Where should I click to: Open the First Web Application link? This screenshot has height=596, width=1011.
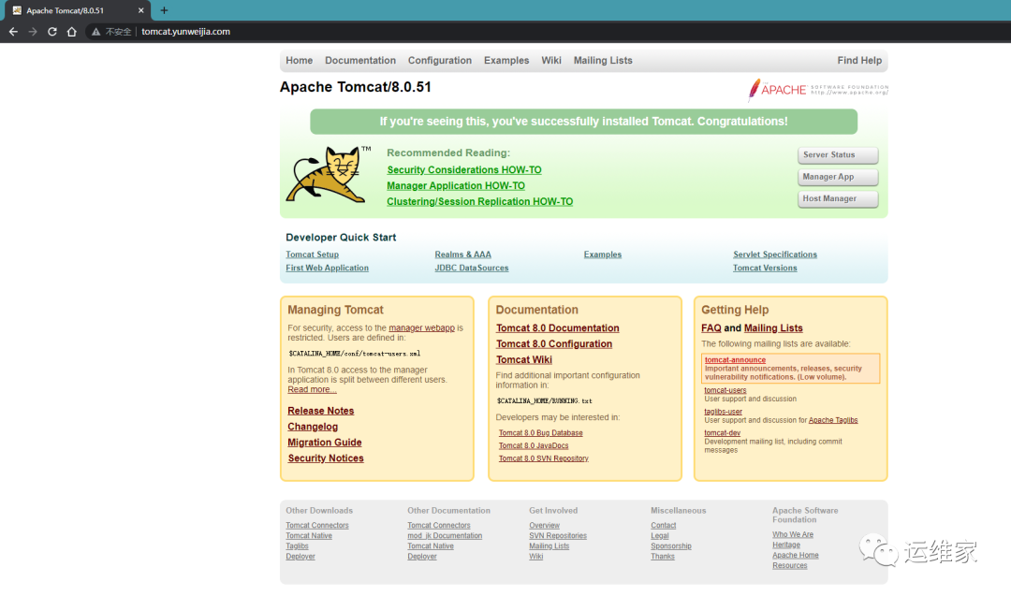click(327, 268)
